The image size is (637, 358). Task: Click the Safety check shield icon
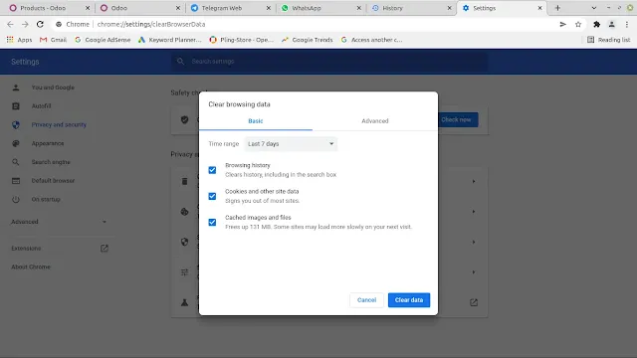pyautogui.click(x=184, y=119)
